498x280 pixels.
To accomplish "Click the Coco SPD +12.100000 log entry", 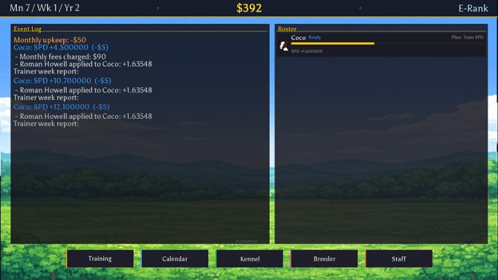I will tap(62, 107).
